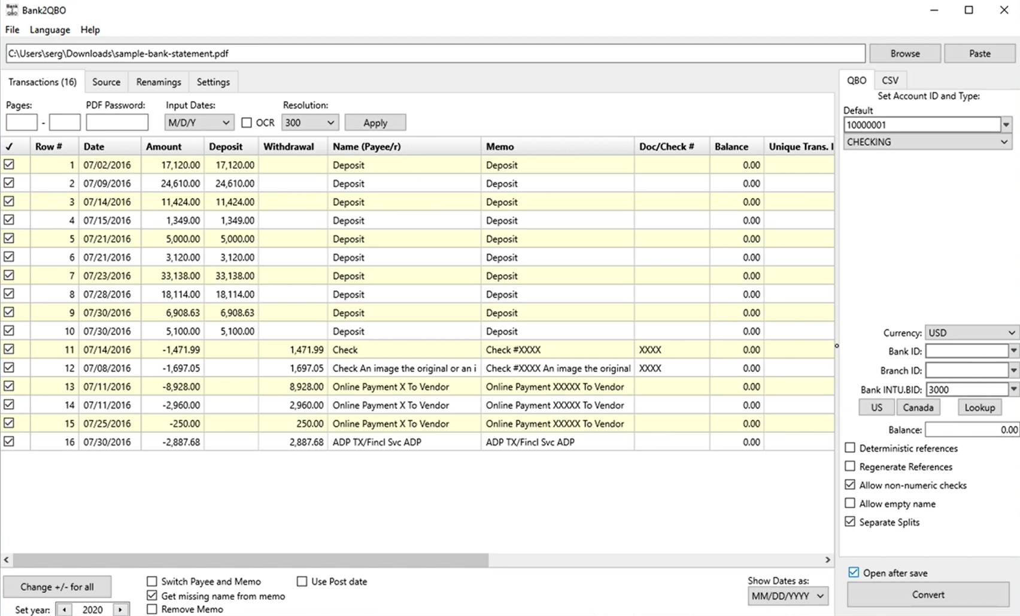Click the Apply button
This screenshot has width=1020, height=616.
pos(375,123)
